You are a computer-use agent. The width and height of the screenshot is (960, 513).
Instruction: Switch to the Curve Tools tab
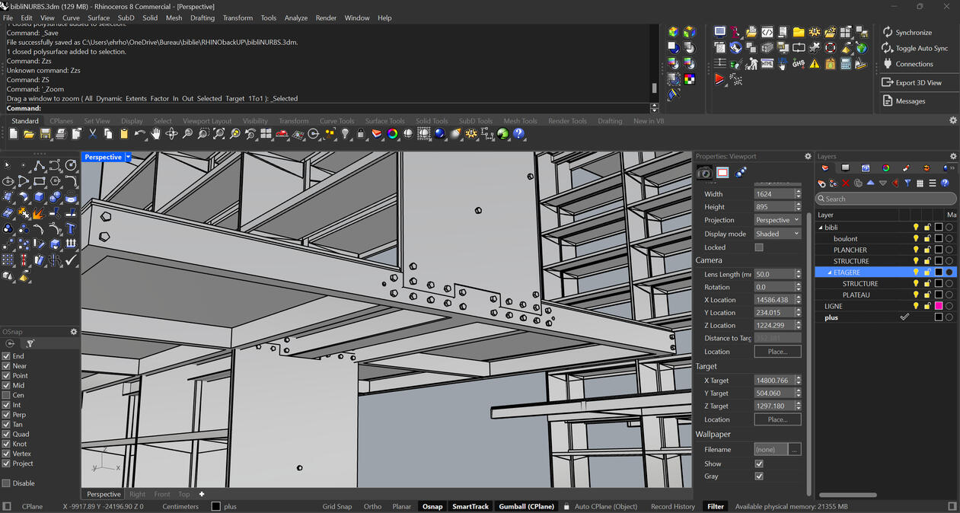click(336, 121)
